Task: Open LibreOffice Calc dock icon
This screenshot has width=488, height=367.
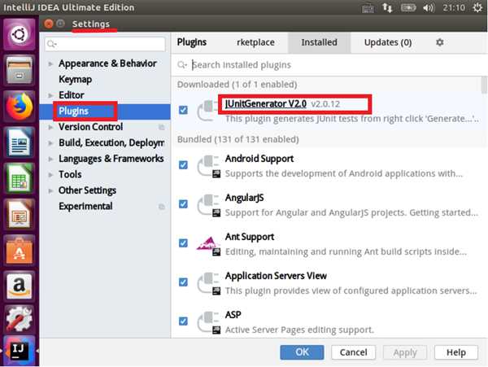Action: [x=20, y=178]
